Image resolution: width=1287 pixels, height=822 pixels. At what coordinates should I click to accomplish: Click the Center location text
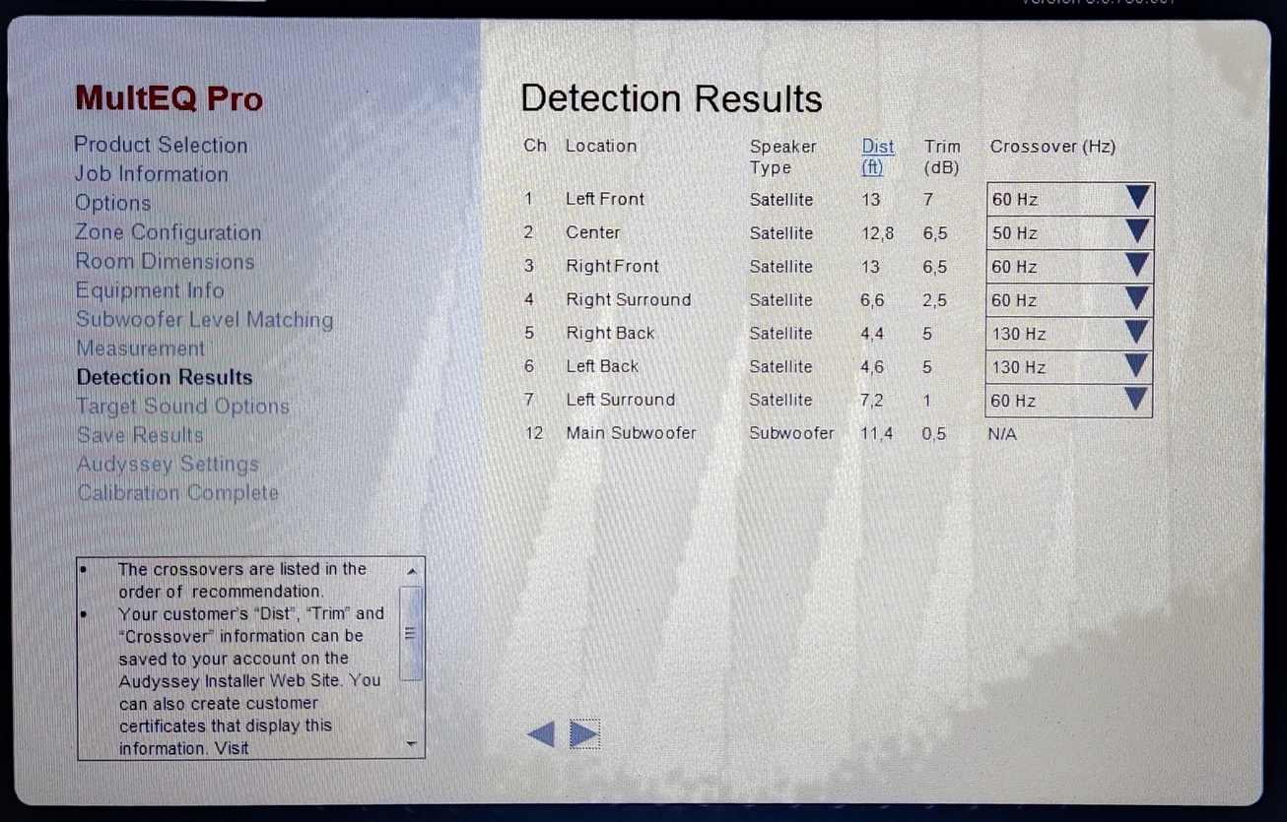click(x=592, y=232)
